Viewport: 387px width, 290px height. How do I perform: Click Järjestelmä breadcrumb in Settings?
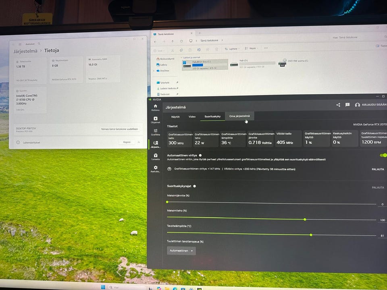coord(25,51)
